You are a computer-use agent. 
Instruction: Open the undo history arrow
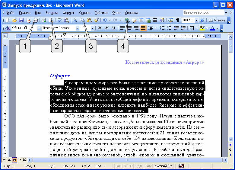click(x=110, y=20)
